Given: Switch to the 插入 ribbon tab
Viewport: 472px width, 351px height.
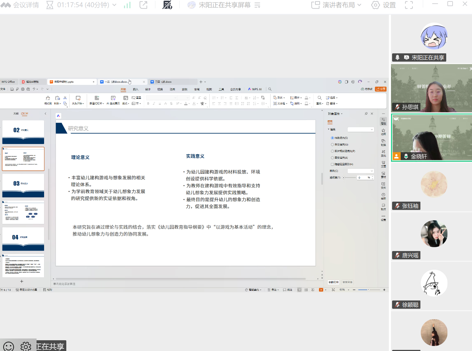Looking at the screenshot, I should pyautogui.click(x=135, y=89).
